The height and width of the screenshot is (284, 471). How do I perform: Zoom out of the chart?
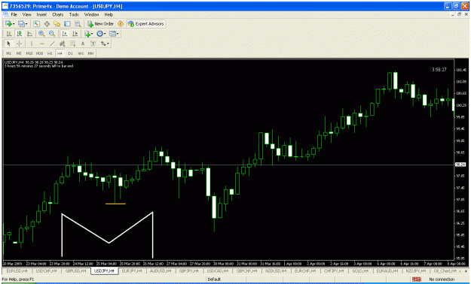click(x=52, y=34)
